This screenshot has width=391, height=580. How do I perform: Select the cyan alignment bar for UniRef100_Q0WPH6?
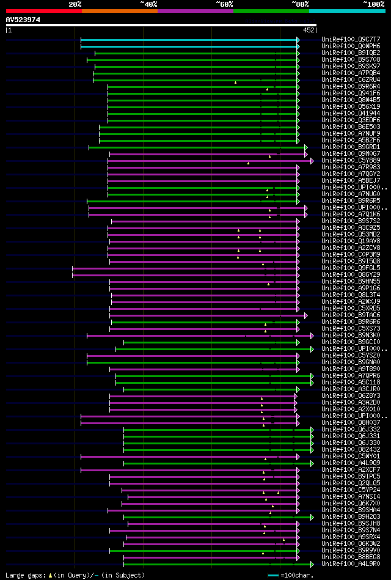[190, 46]
